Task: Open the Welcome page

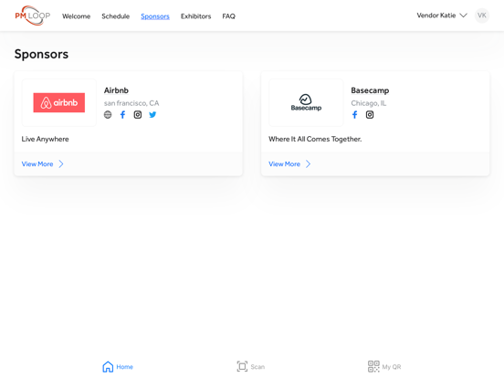Action: click(x=76, y=16)
